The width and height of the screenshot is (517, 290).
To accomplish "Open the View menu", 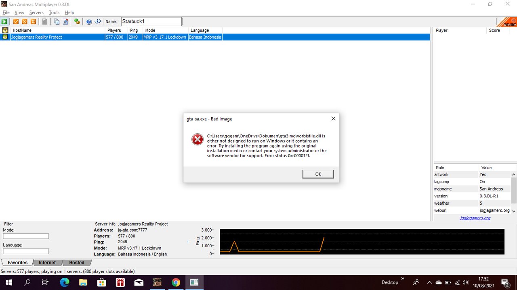I will [19, 12].
